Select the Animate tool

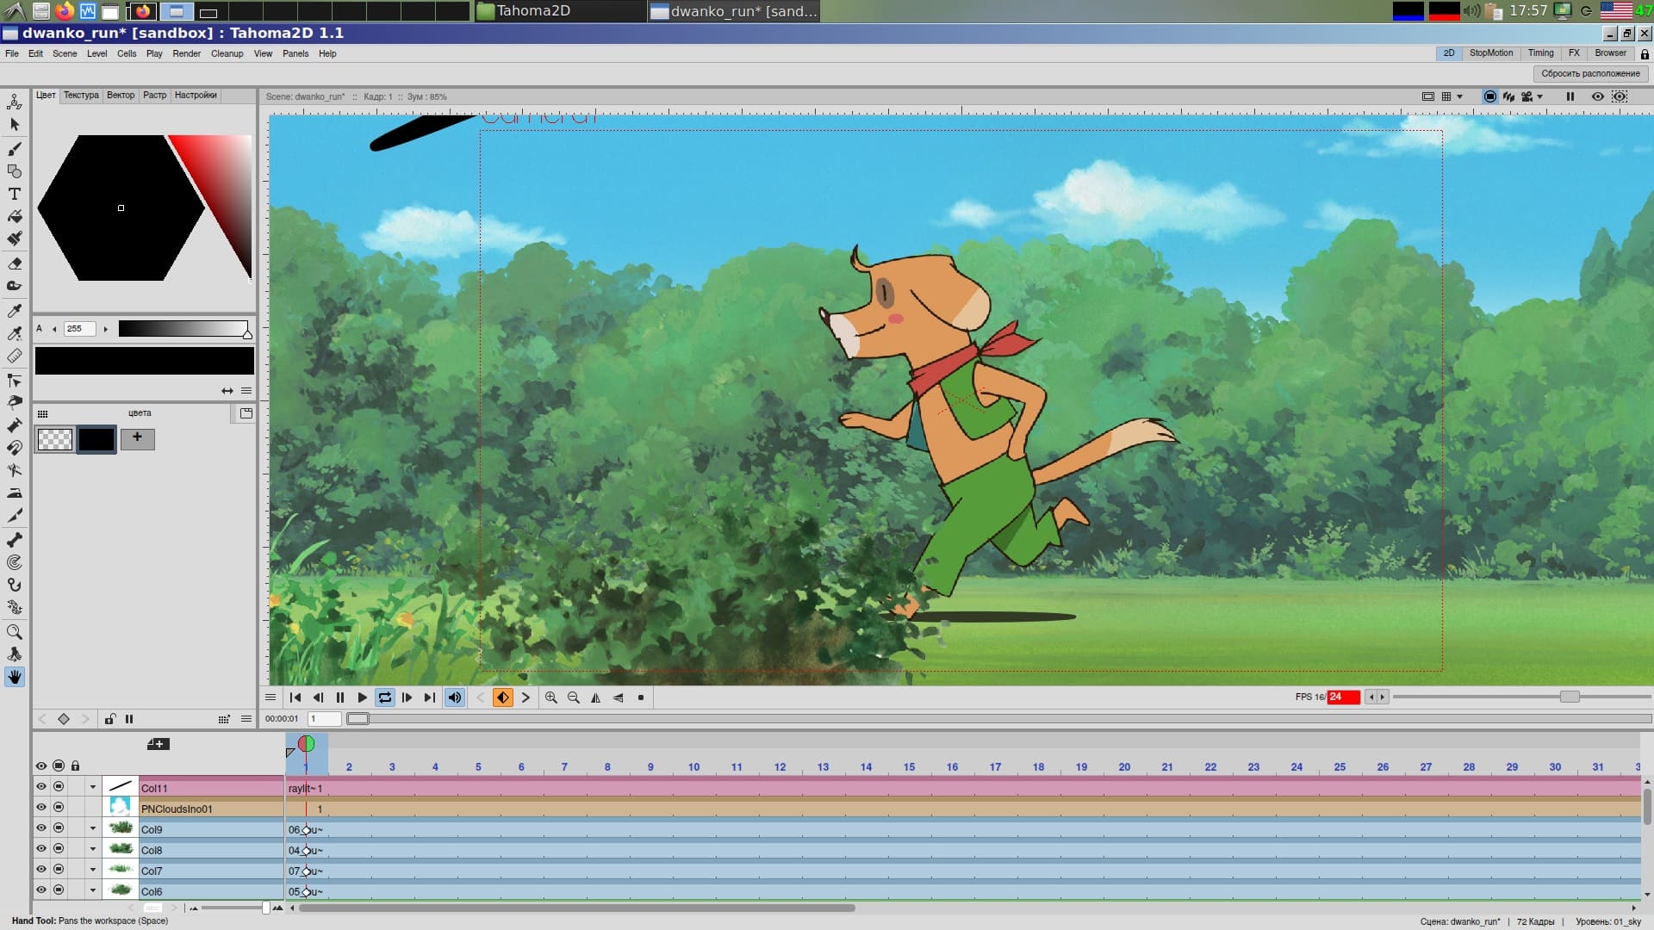point(14,102)
